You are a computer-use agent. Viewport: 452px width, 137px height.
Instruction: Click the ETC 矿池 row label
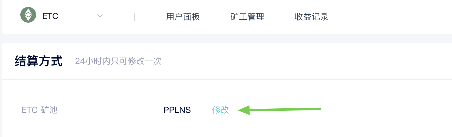click(40, 110)
